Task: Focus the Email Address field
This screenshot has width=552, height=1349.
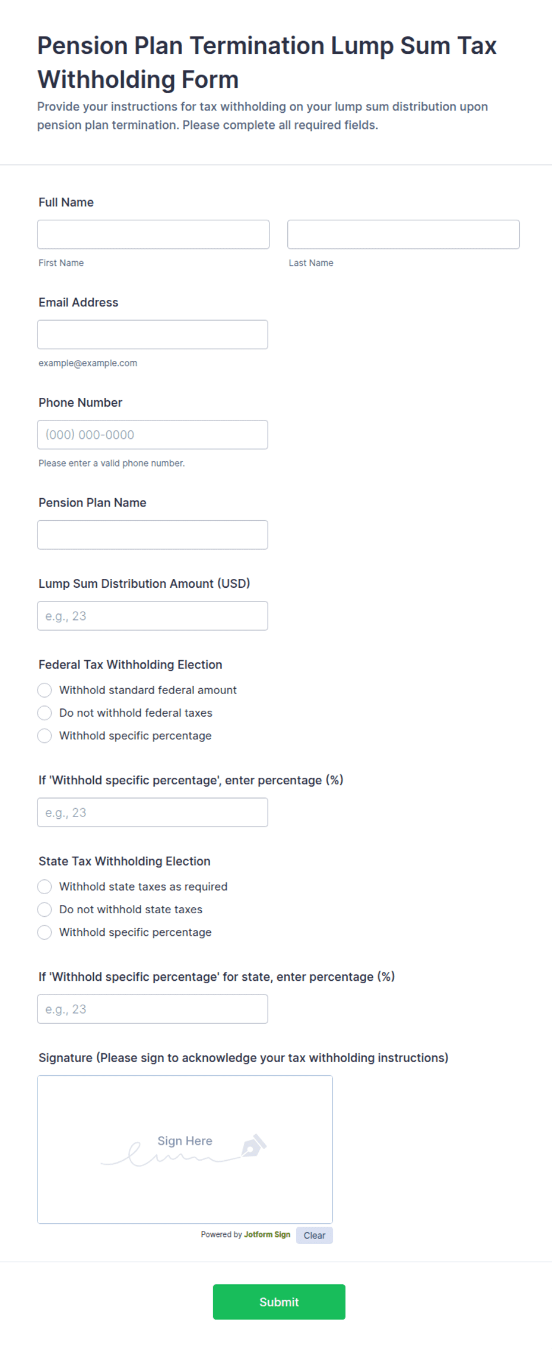Action: (153, 335)
